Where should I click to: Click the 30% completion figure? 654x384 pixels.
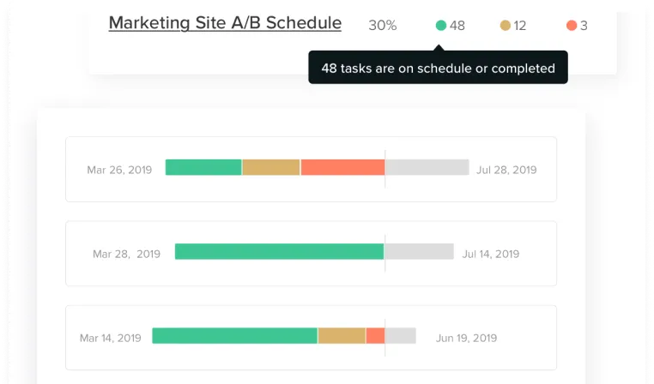coord(383,26)
